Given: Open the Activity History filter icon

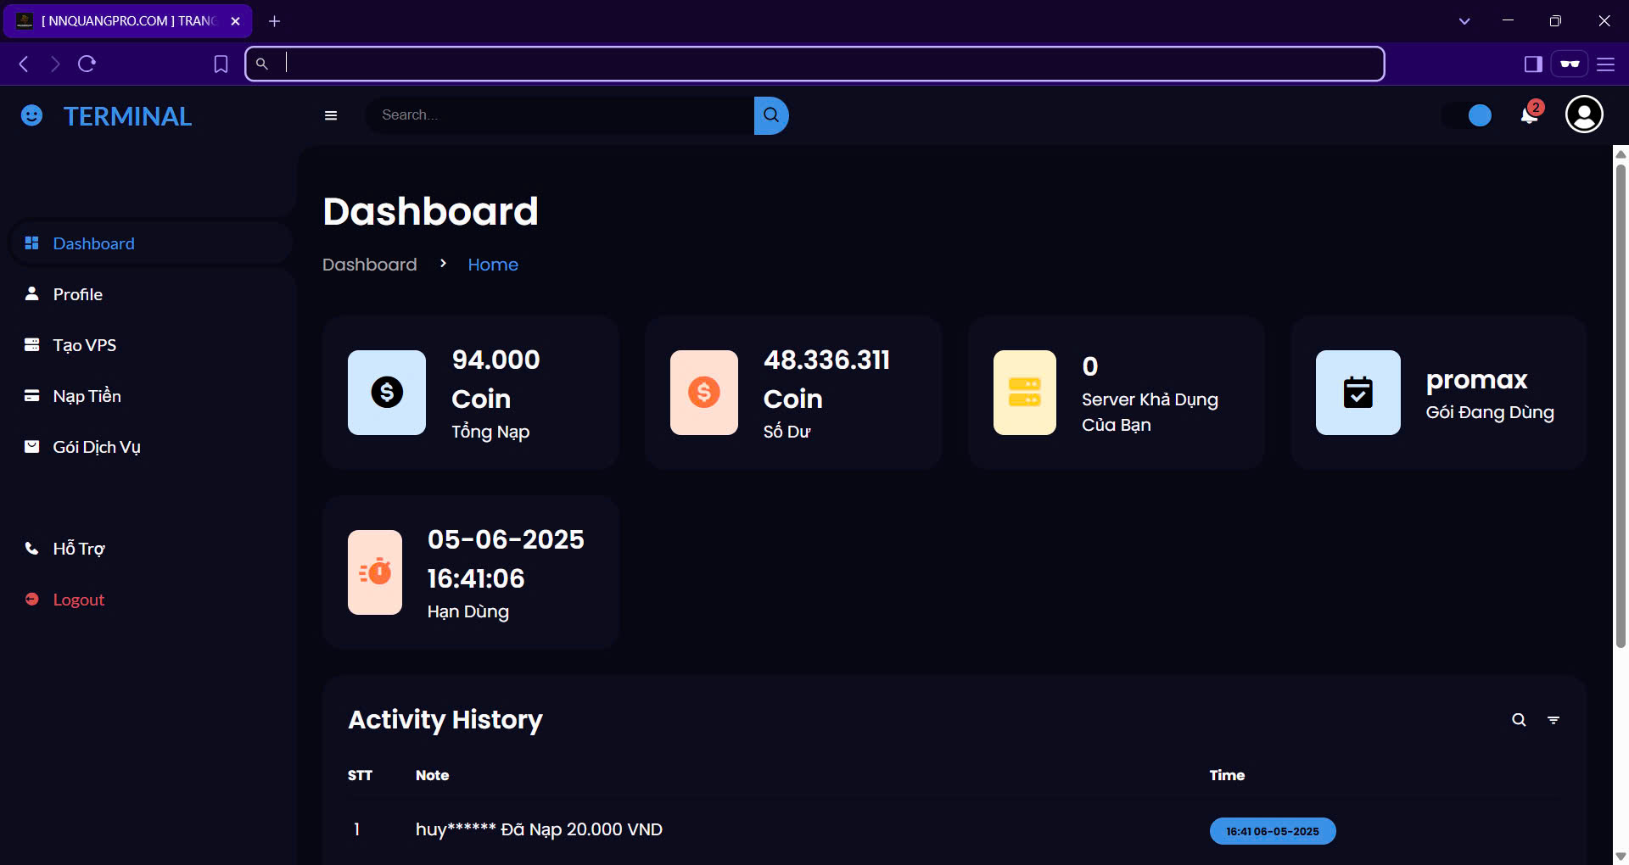Looking at the screenshot, I should [1553, 720].
